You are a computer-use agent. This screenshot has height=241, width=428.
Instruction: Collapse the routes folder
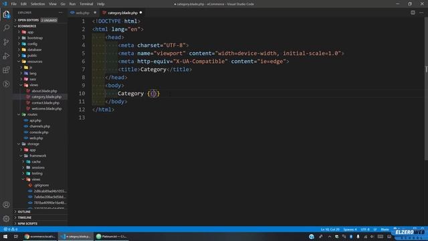(x=40, y=114)
